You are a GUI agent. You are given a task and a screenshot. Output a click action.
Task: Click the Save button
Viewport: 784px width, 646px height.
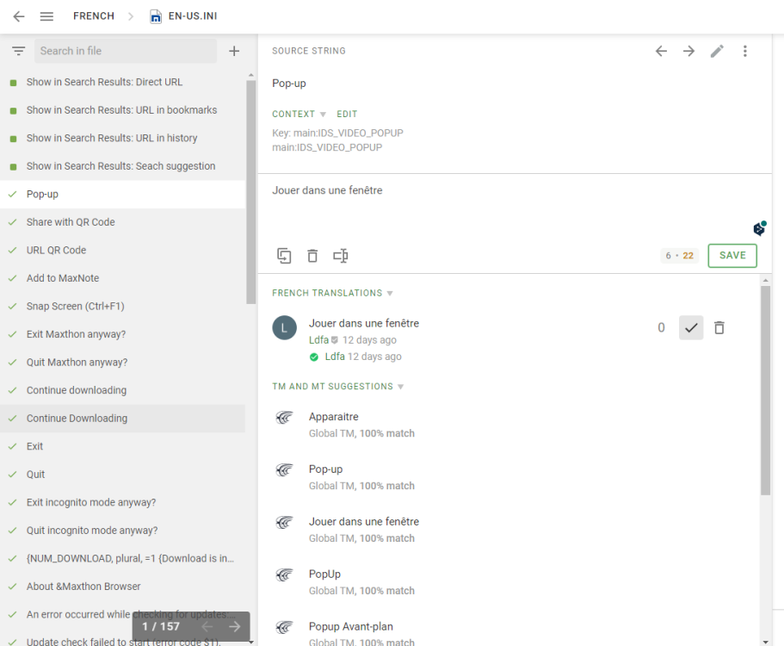732,256
